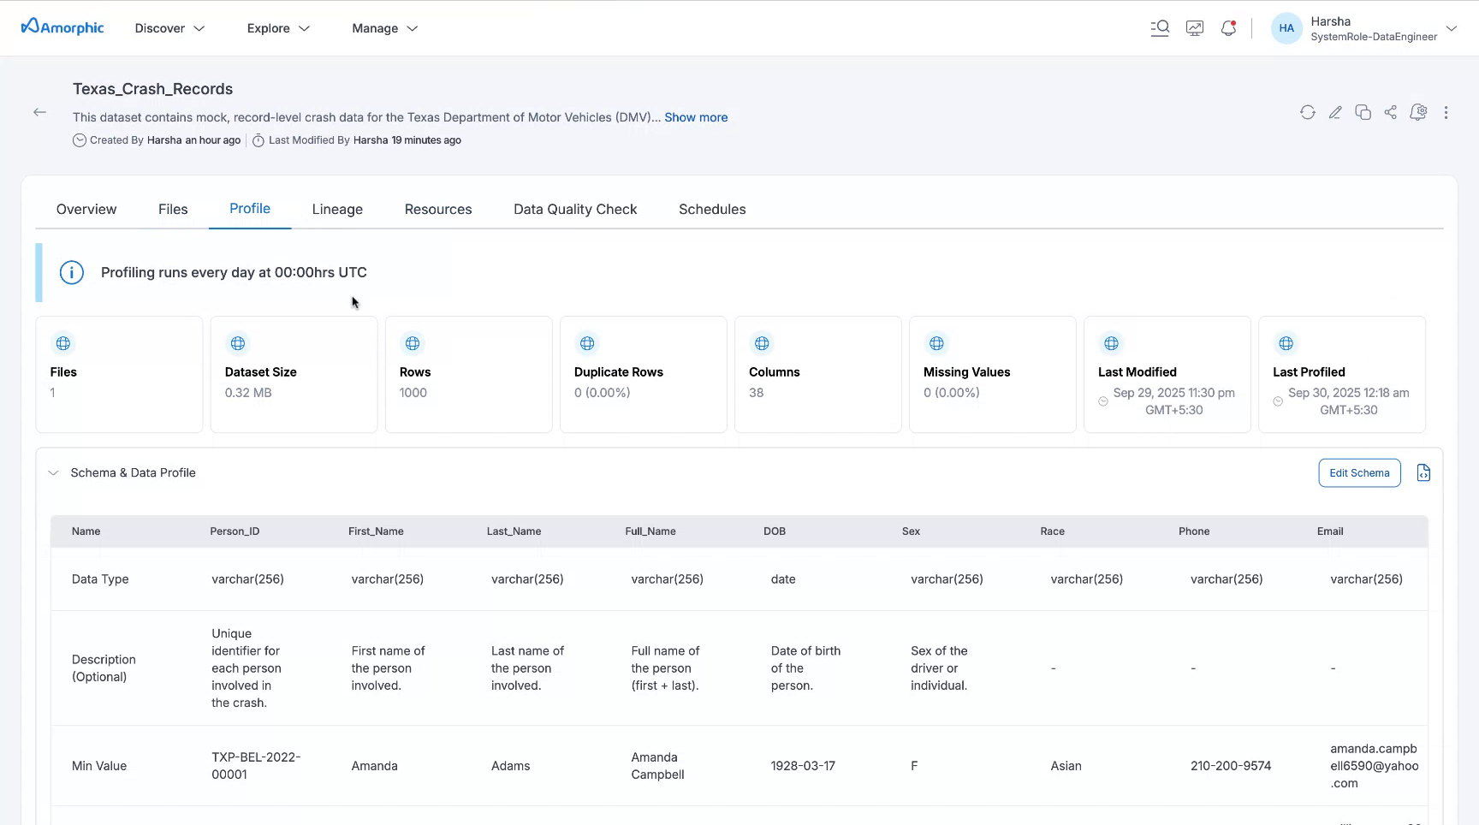The width and height of the screenshot is (1479, 825).
Task: Expand the Discover dropdown menu
Action: tap(169, 28)
